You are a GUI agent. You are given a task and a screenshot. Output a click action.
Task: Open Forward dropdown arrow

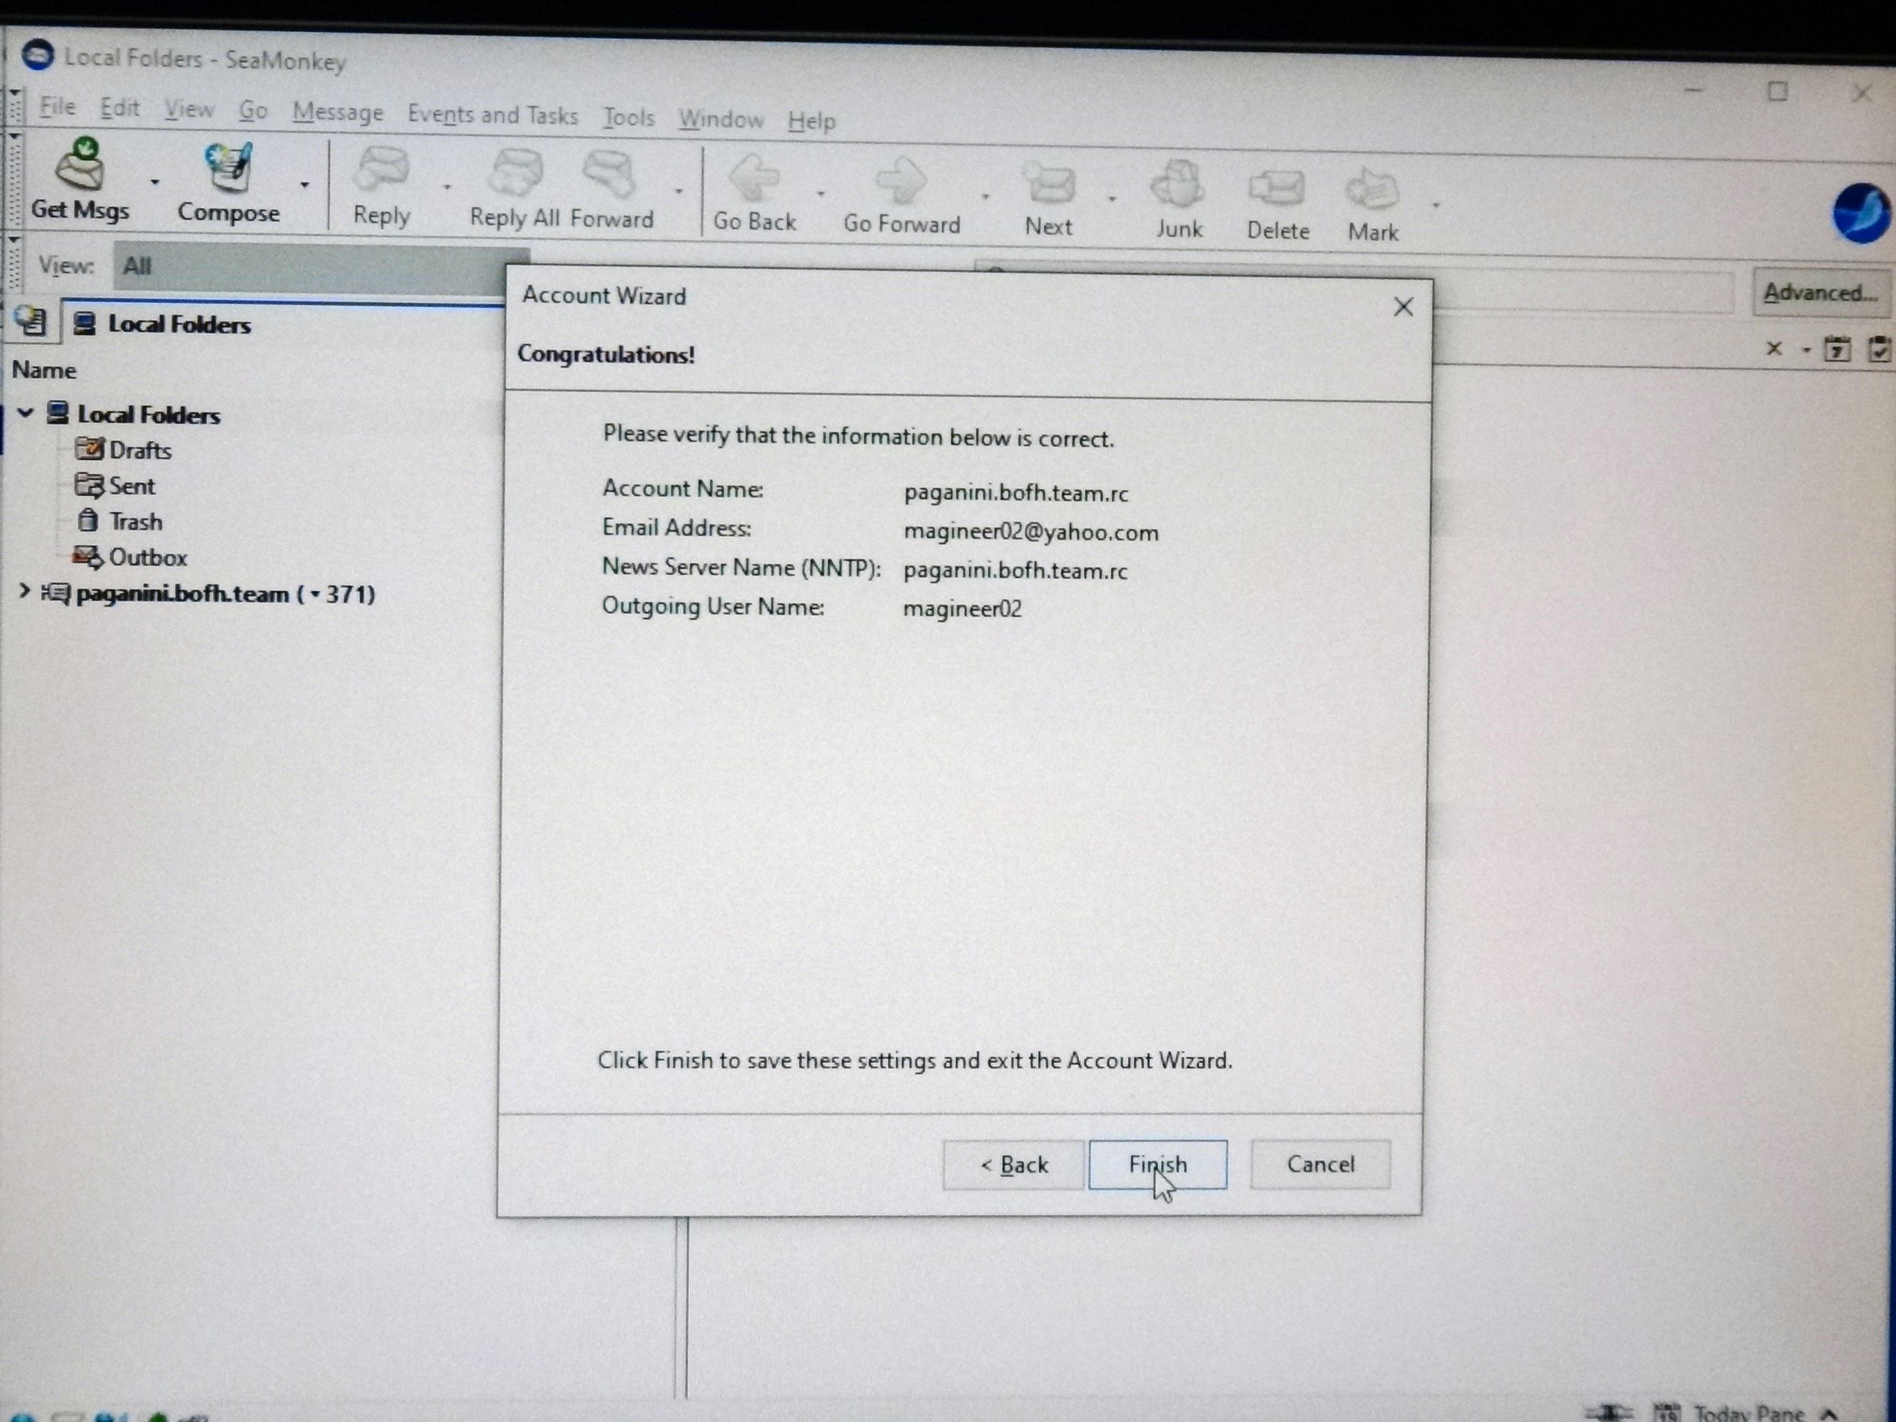(x=678, y=190)
